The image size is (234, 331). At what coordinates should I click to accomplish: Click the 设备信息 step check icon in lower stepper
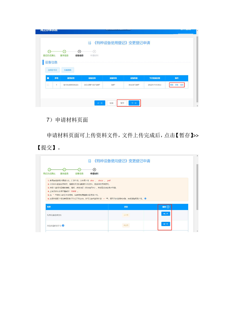pos(79,170)
